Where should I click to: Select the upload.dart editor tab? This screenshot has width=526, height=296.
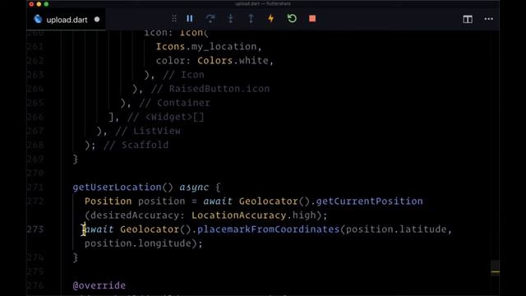click(66, 20)
